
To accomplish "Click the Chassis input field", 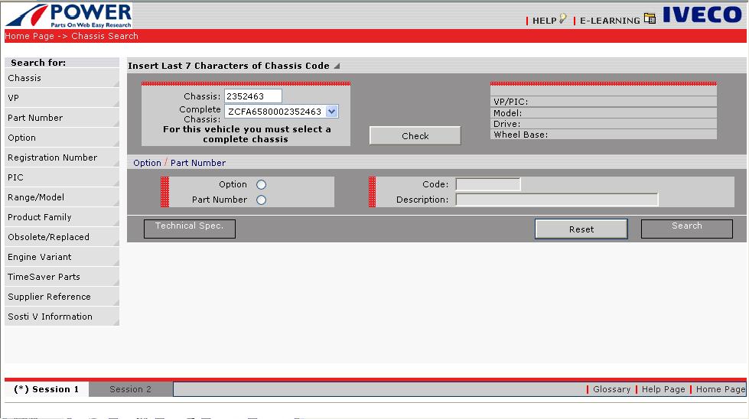I will pyautogui.click(x=252, y=96).
